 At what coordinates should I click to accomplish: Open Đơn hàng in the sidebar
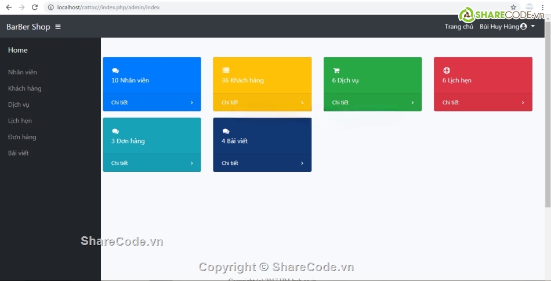[22, 137]
